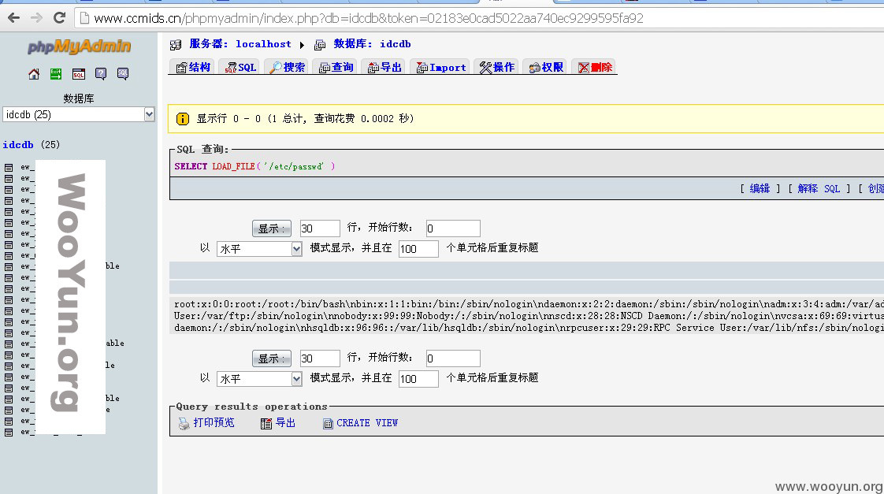Click result line starting 'root:x:0:0:root'
Screen dimensions: 884x494
coord(529,304)
